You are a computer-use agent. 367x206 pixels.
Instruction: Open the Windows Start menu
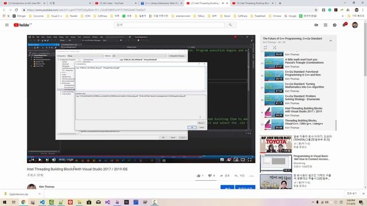(5, 202)
